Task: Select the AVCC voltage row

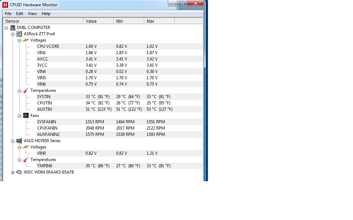Action: [x=119, y=59]
